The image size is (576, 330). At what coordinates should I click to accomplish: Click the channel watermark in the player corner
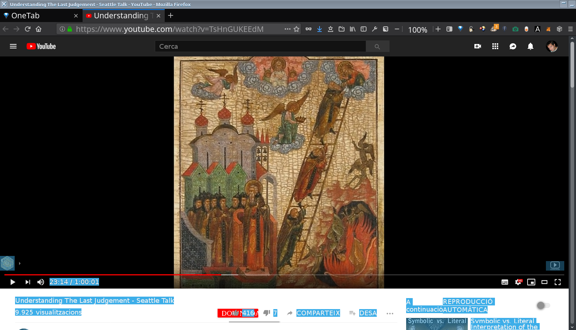555,265
